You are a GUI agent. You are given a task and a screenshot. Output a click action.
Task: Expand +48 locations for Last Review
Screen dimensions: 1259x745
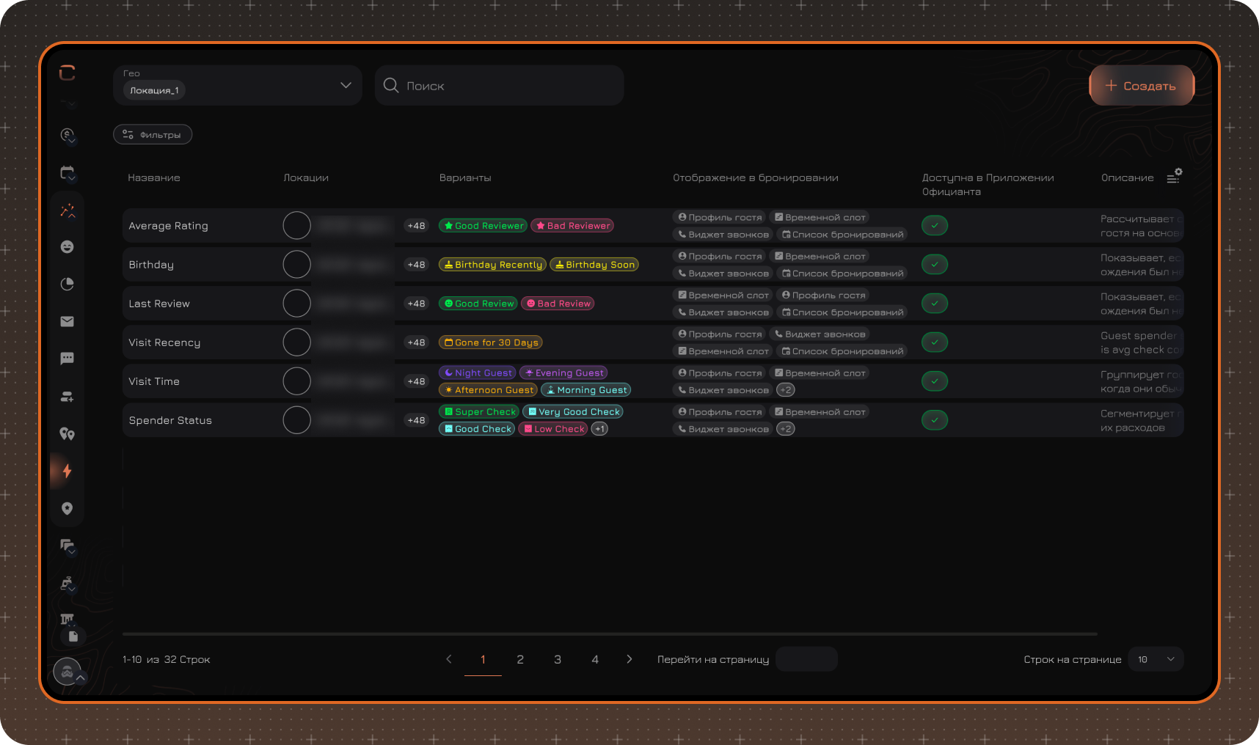point(416,304)
